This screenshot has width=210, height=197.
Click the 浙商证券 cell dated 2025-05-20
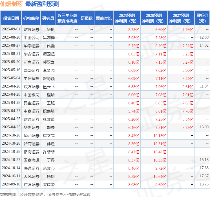click(32, 62)
